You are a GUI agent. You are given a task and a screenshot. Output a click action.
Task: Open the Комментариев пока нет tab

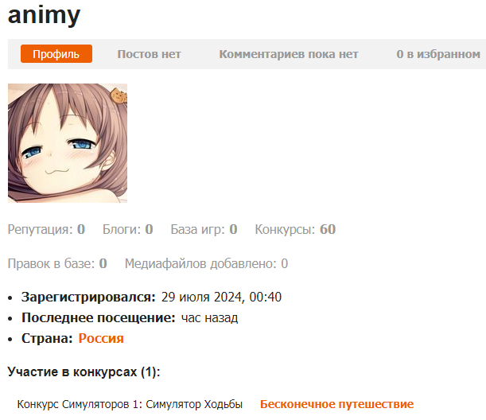[x=289, y=54]
